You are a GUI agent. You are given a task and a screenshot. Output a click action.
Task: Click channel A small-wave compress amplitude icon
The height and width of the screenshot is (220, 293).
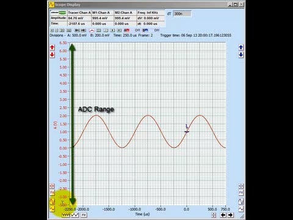[52, 209]
